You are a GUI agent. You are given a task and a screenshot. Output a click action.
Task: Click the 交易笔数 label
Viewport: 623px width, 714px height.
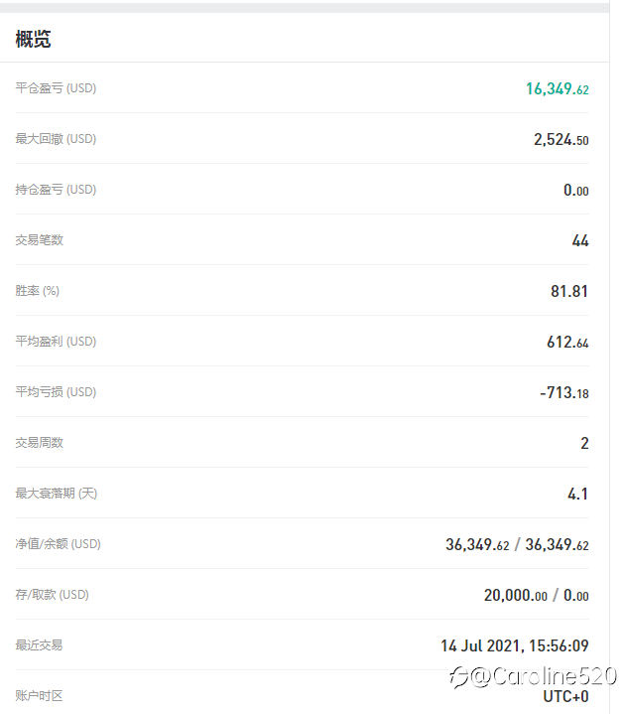(39, 239)
